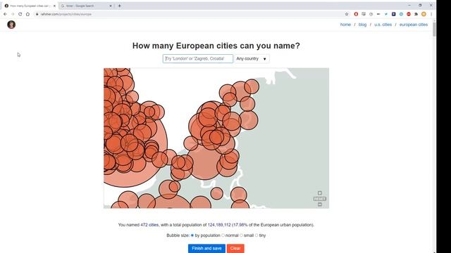The width and height of the screenshot is (451, 253).
Task: Switch to the Google Search tab
Action: tap(86, 6)
